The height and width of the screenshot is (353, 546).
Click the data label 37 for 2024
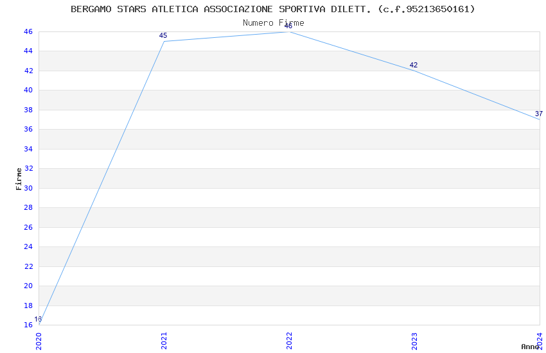[539, 114]
